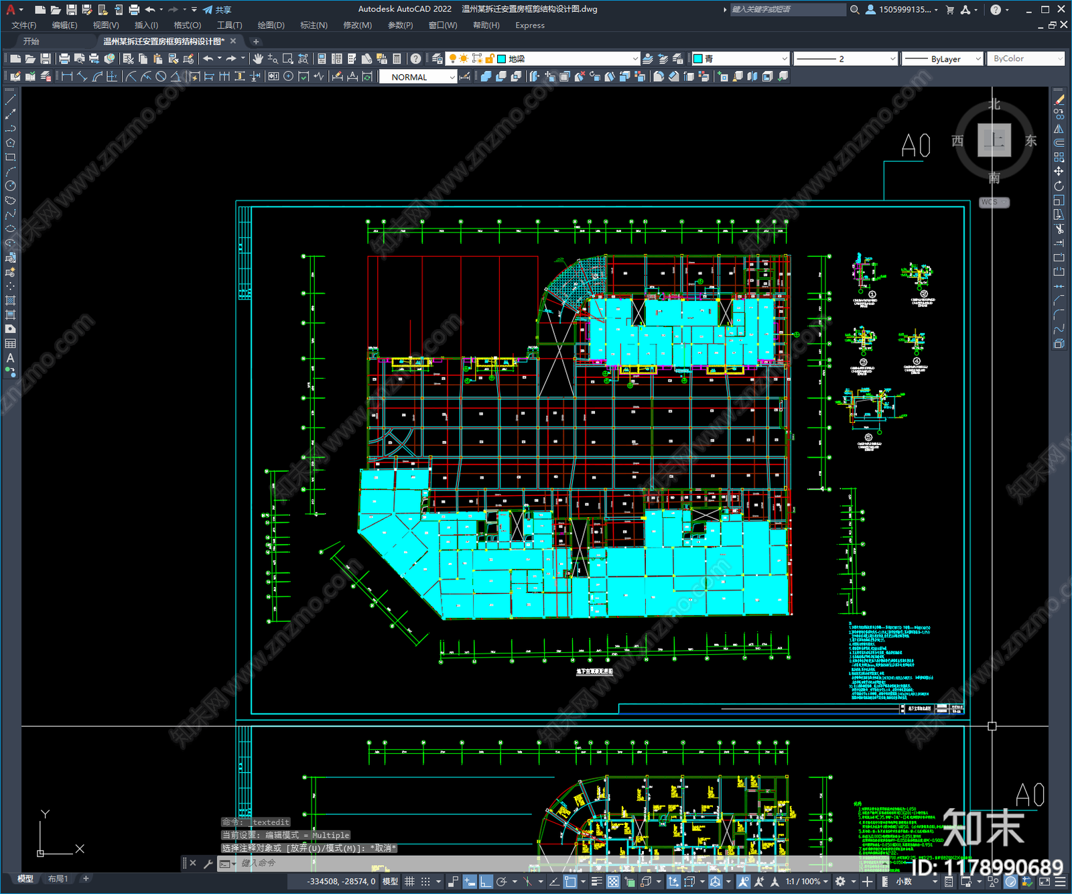
Task: Select the Line draw tool
Action: (x=10, y=100)
